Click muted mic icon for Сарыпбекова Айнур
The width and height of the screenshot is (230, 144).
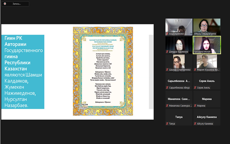tap(167, 88)
